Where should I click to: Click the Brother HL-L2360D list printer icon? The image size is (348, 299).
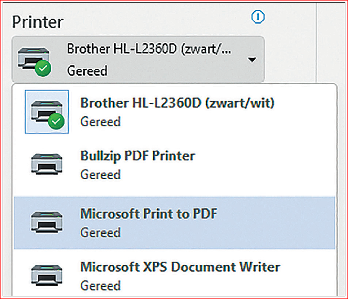click(x=47, y=111)
